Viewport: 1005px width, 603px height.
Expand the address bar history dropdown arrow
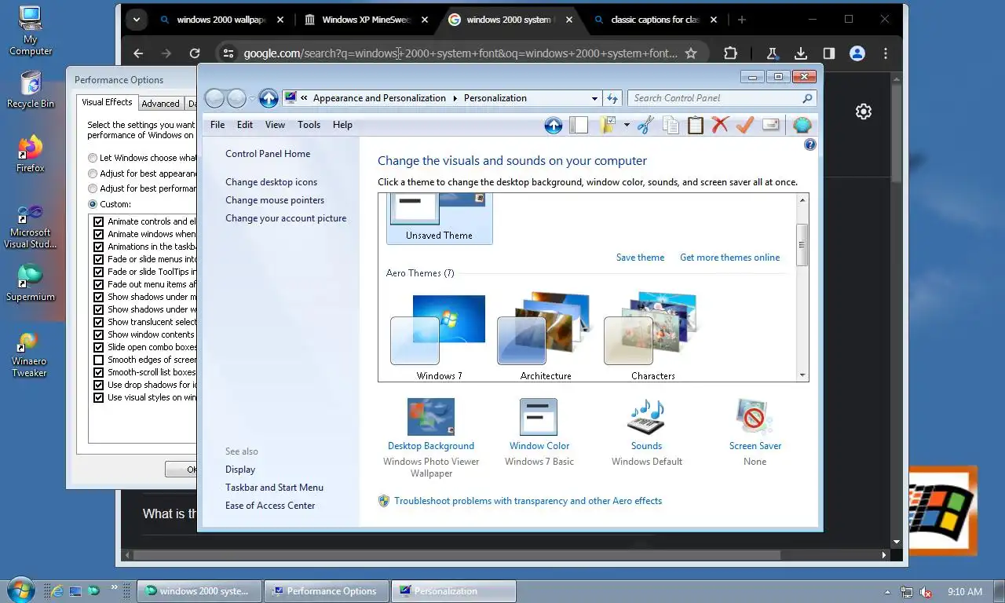tap(594, 98)
